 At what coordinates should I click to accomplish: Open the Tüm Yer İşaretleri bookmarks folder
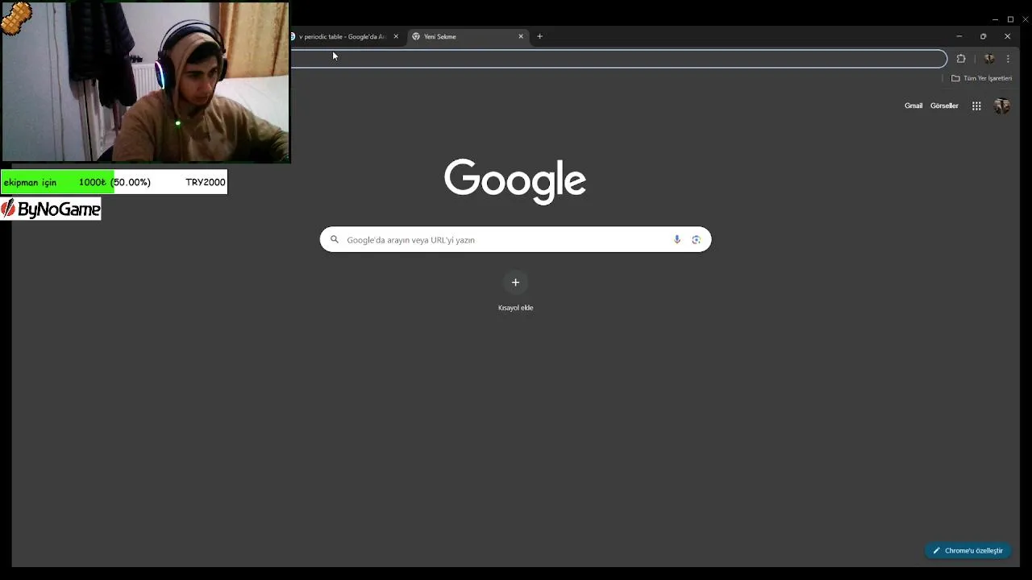coord(981,78)
